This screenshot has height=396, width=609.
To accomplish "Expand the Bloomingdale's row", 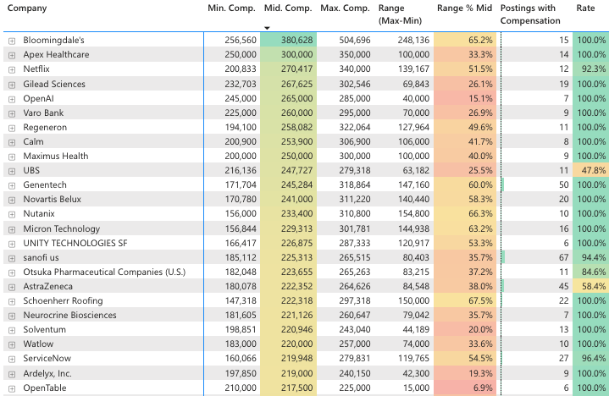I will point(12,41).
